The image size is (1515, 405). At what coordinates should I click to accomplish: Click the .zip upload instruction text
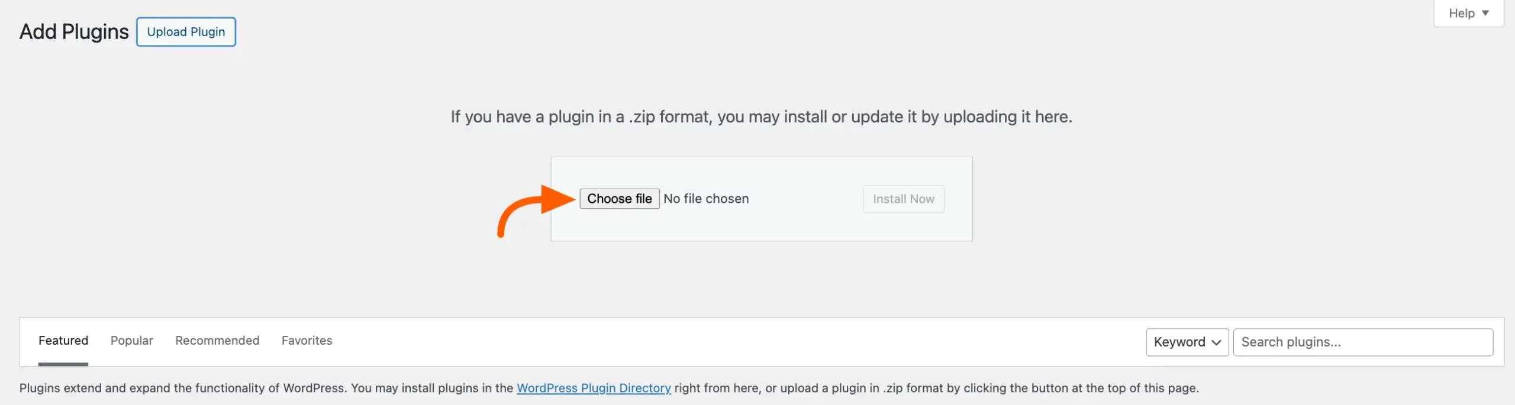761,116
